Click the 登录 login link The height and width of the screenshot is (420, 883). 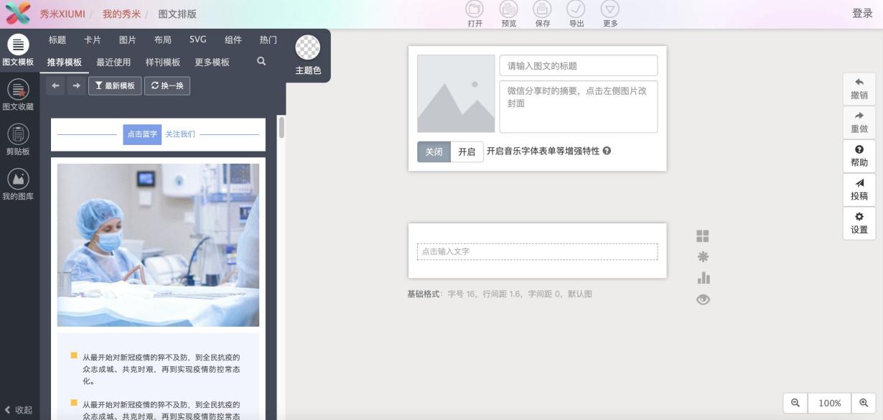tap(860, 12)
